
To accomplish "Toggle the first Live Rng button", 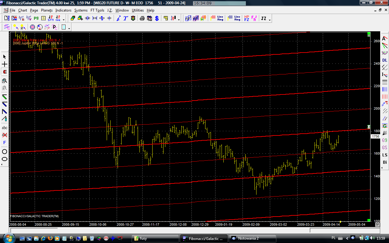I will 220,19.
